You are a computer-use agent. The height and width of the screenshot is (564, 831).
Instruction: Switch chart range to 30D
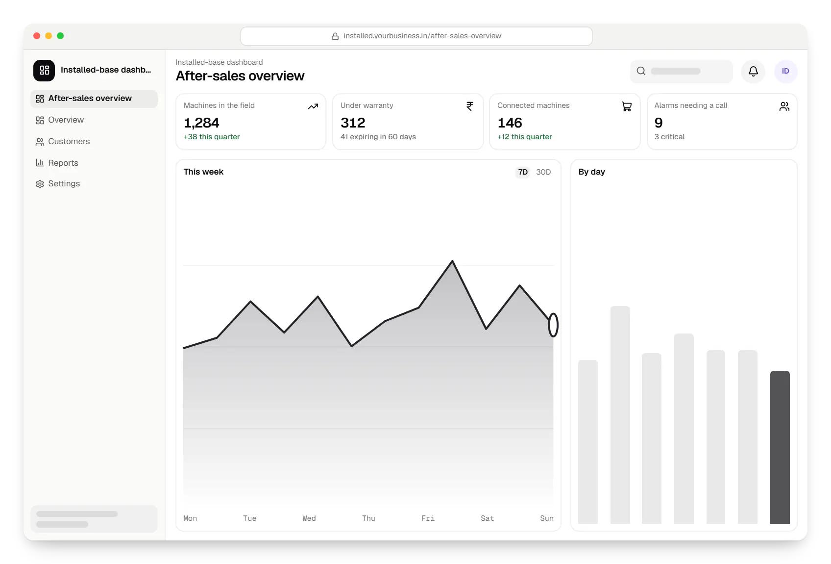point(543,172)
